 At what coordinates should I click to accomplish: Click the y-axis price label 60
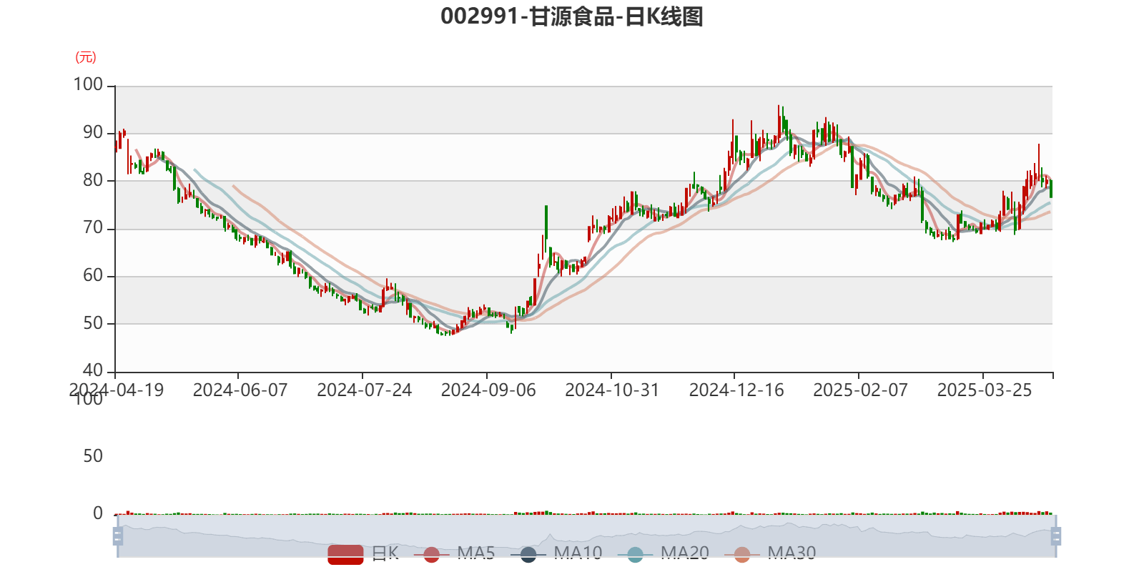(x=93, y=275)
